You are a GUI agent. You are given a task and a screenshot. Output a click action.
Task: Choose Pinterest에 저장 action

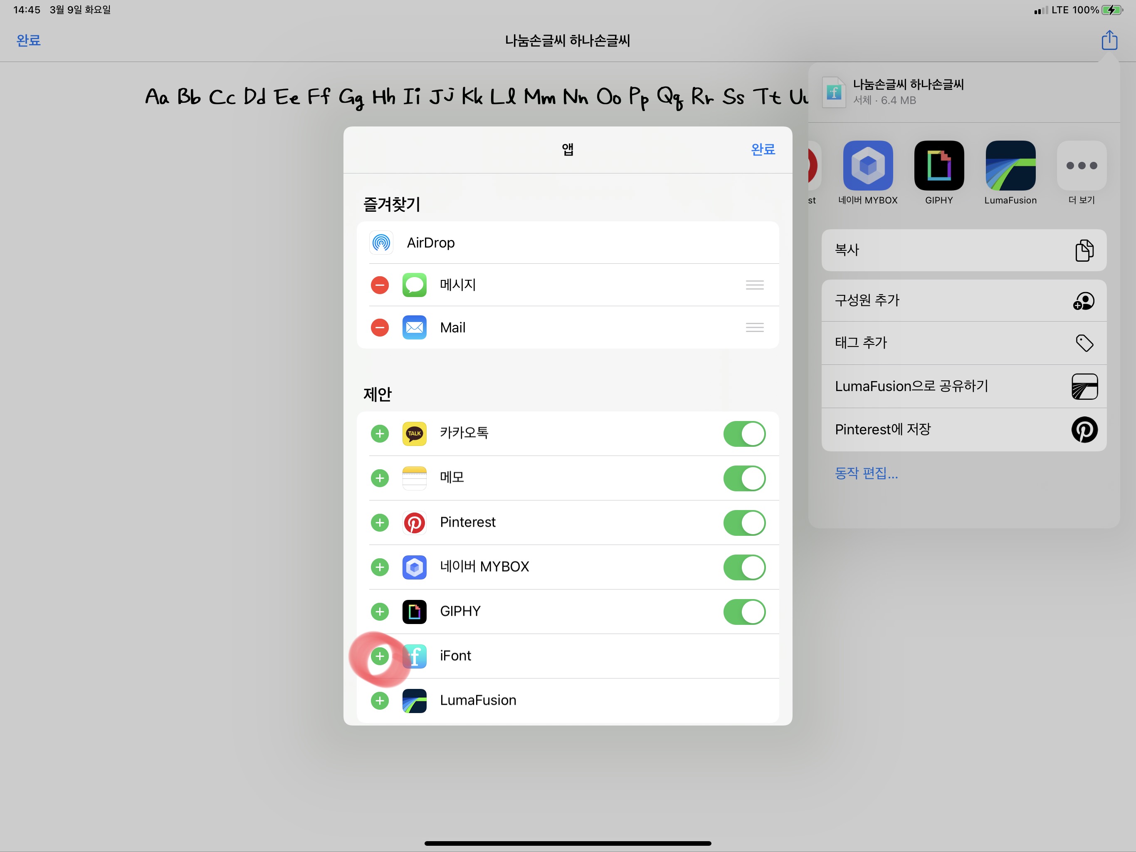pyautogui.click(x=963, y=430)
